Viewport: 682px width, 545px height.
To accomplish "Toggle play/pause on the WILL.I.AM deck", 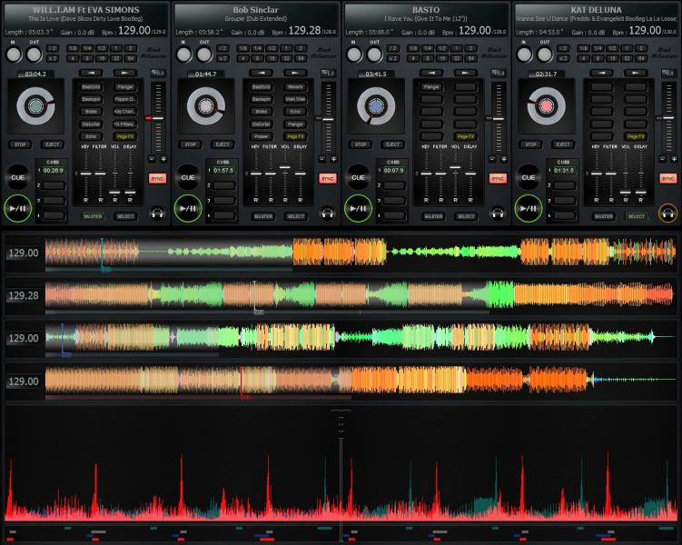I will pos(18,209).
